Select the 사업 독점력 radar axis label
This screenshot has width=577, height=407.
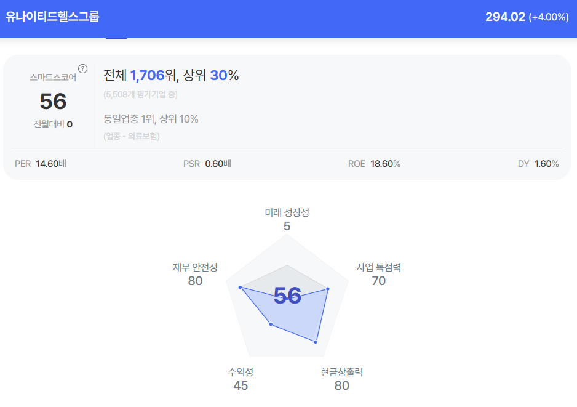tap(379, 267)
